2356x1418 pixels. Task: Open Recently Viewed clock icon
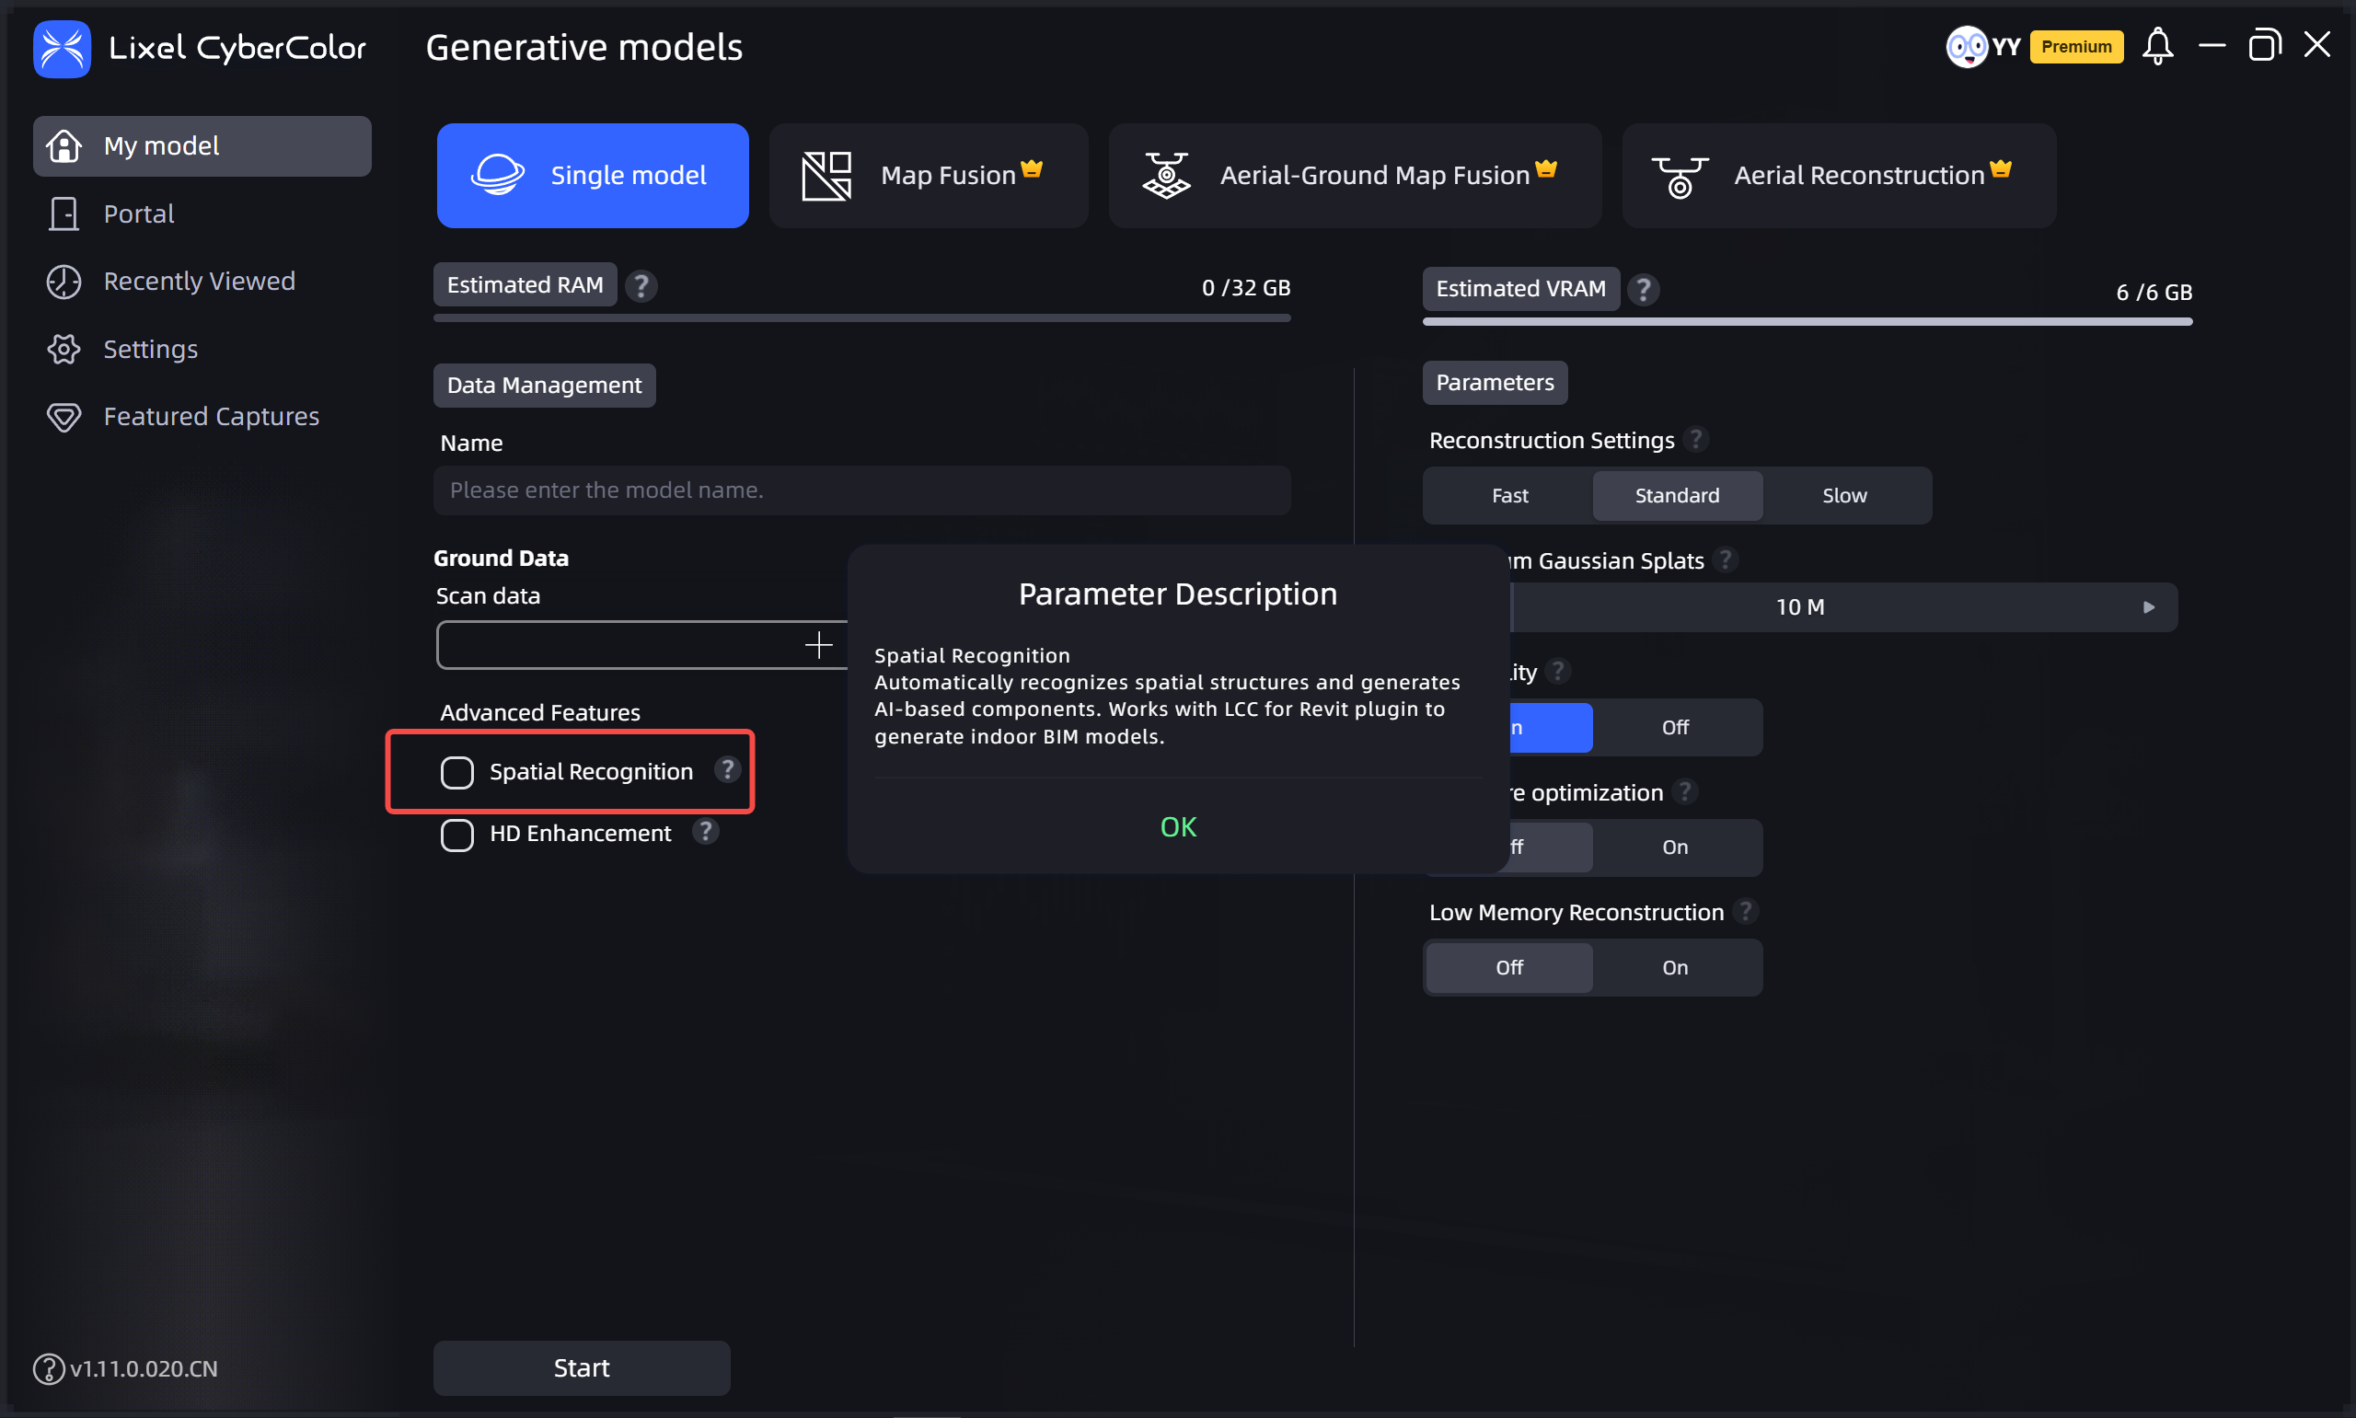click(64, 282)
